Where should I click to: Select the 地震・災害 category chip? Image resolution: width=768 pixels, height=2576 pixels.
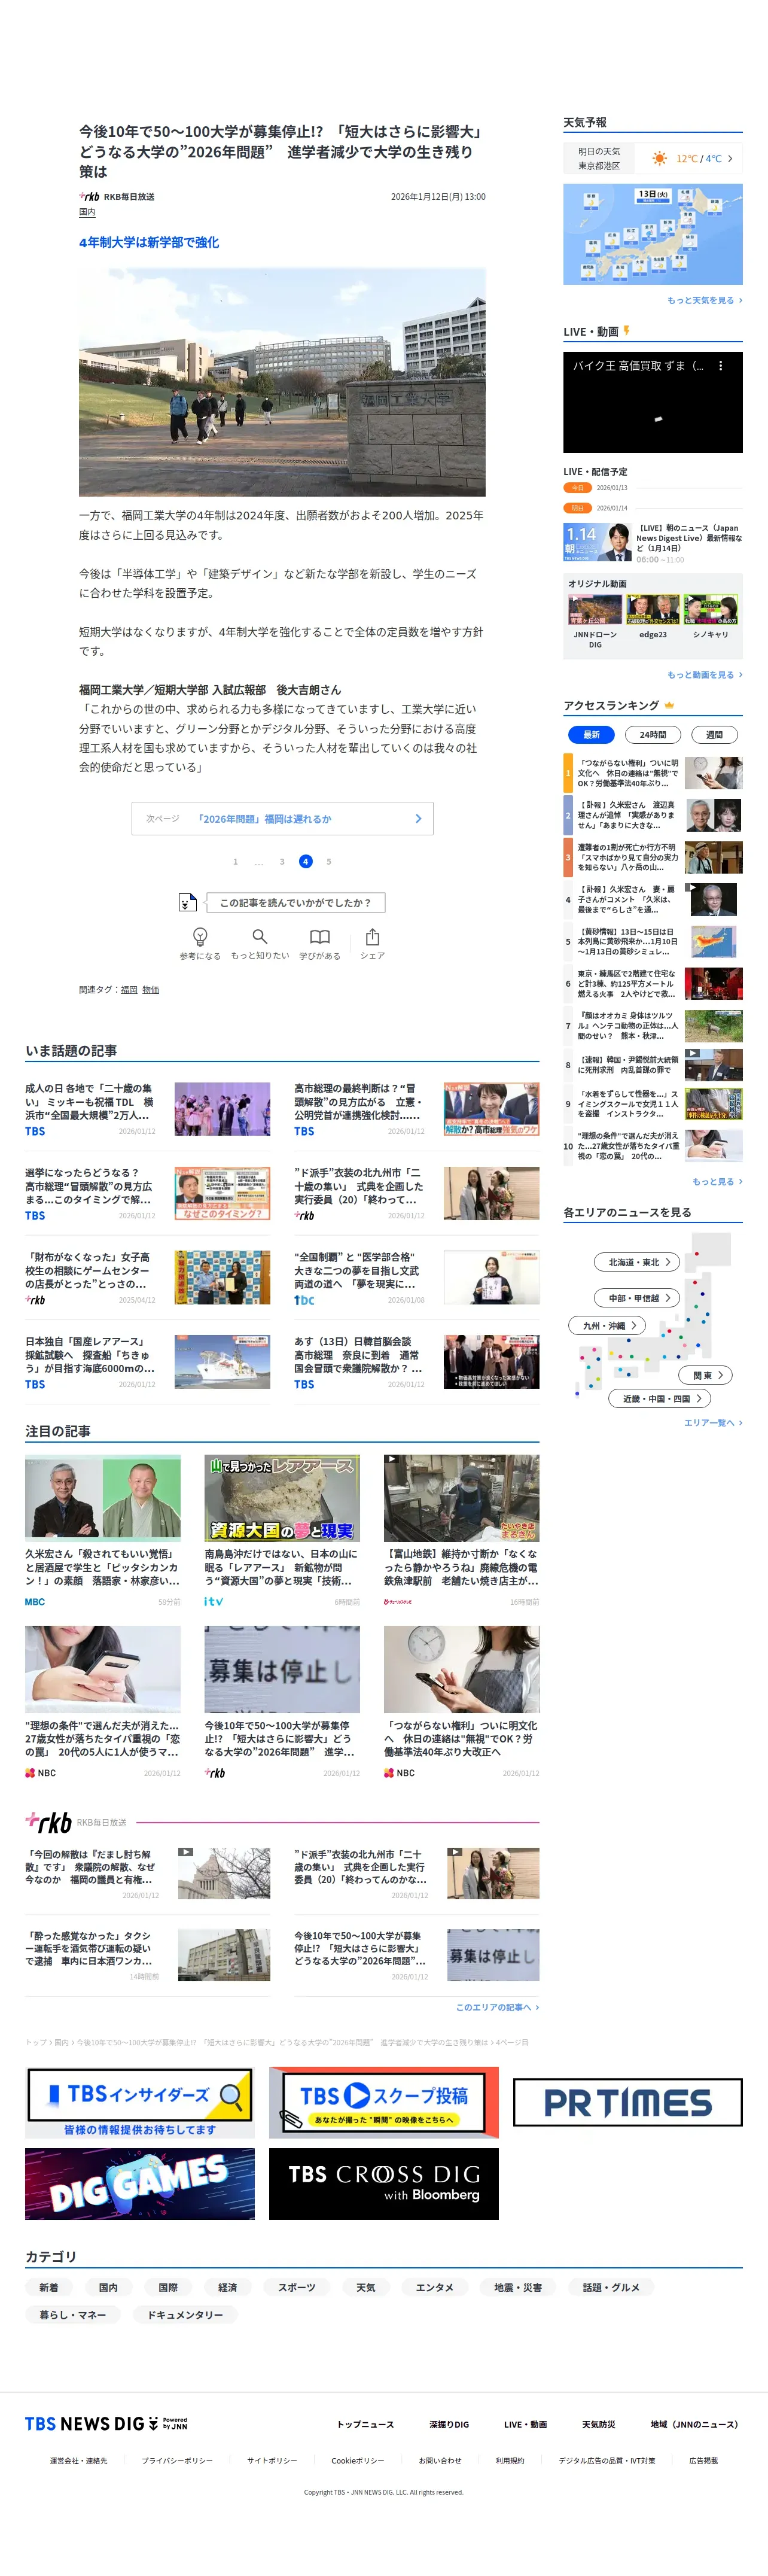(518, 2287)
